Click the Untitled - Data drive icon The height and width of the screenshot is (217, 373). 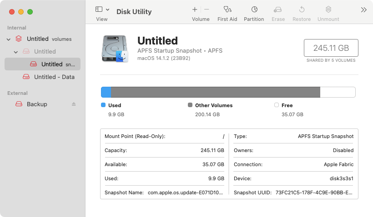pyautogui.click(x=26, y=77)
